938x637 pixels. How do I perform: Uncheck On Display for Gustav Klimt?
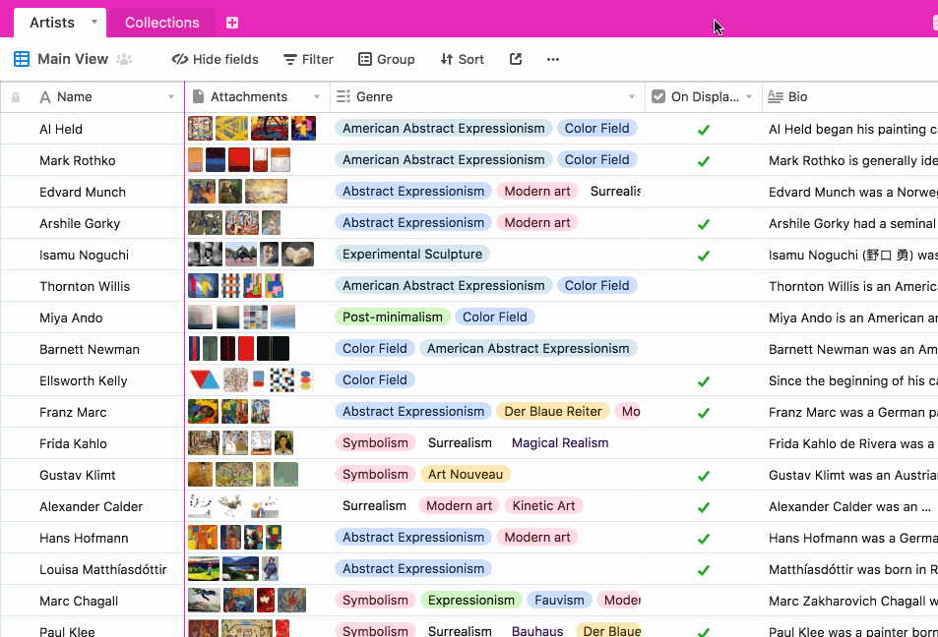click(704, 476)
